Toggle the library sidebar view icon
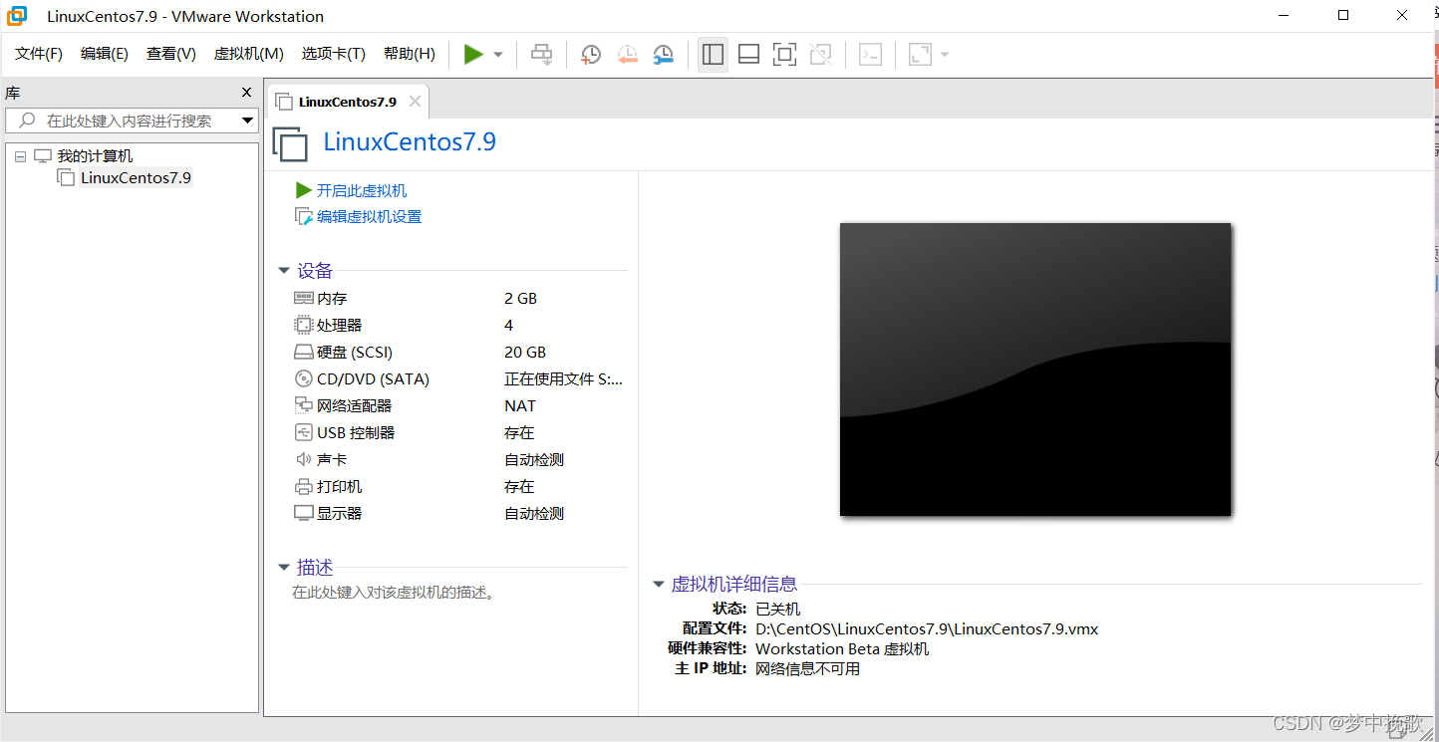The width and height of the screenshot is (1439, 742). click(x=713, y=55)
